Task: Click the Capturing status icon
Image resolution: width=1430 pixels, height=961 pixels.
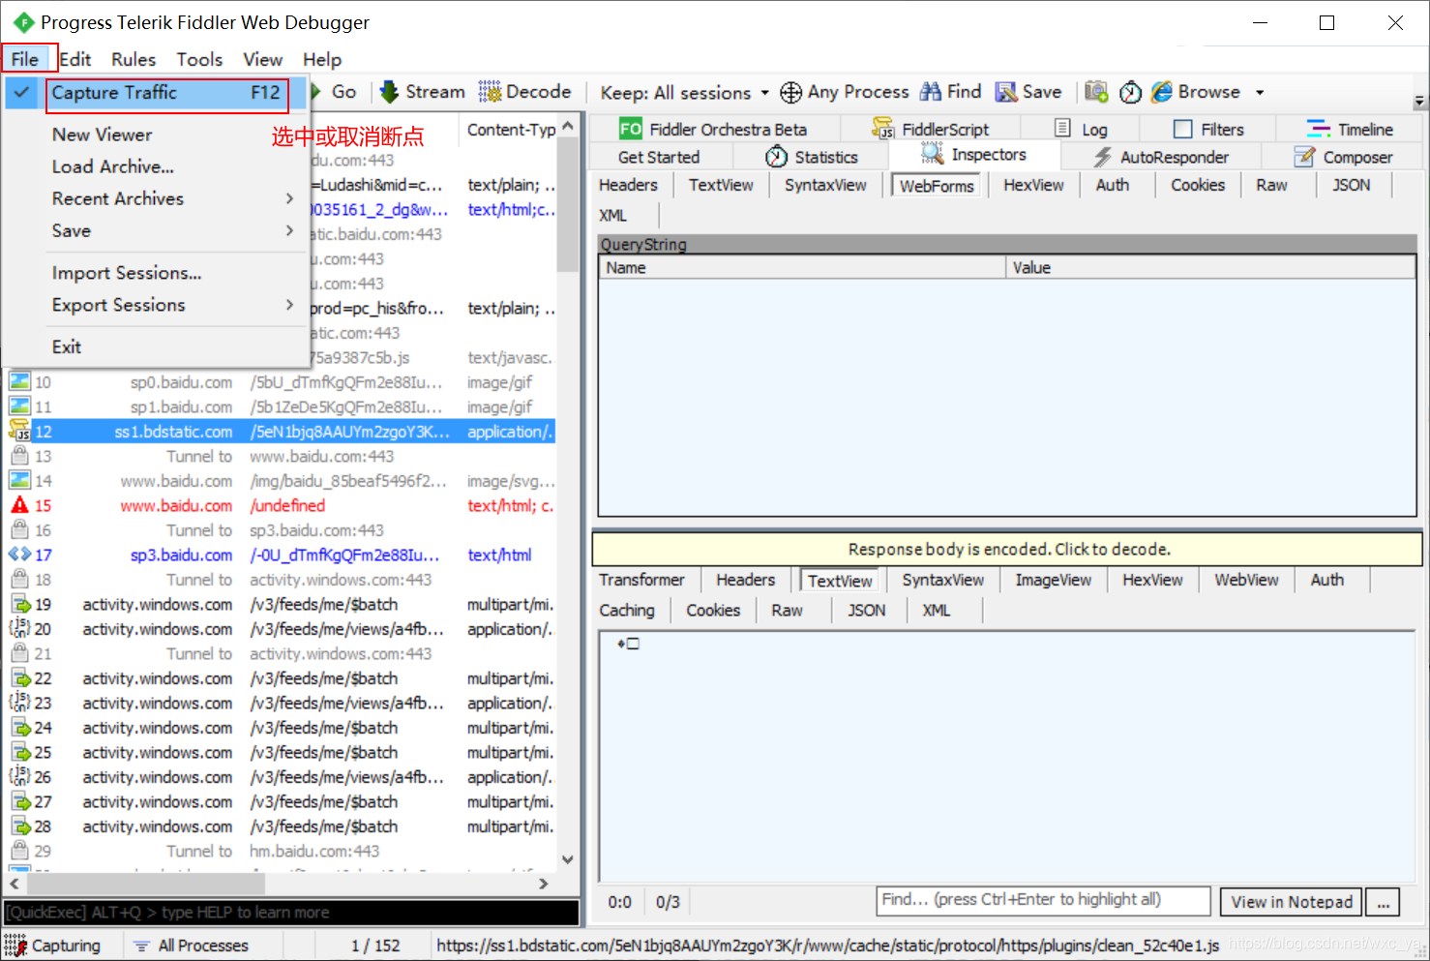Action: pos(15,946)
